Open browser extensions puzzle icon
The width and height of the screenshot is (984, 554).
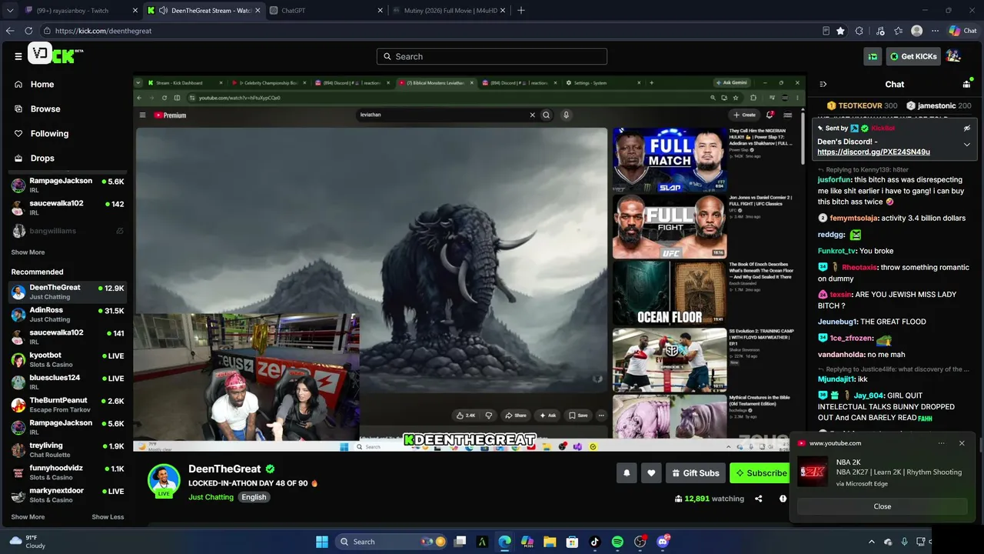[859, 31]
